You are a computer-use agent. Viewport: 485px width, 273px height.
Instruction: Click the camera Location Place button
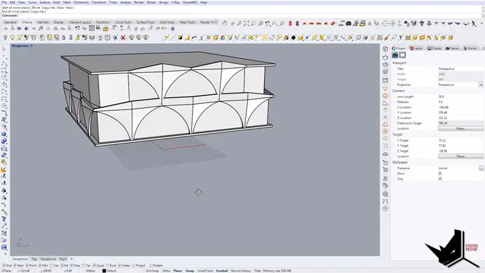pyautogui.click(x=461, y=128)
